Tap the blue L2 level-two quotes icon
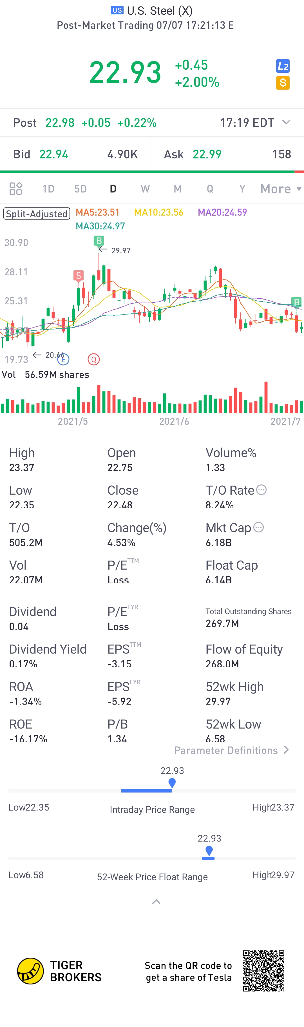The height and width of the screenshot is (1027, 304). coord(283,66)
